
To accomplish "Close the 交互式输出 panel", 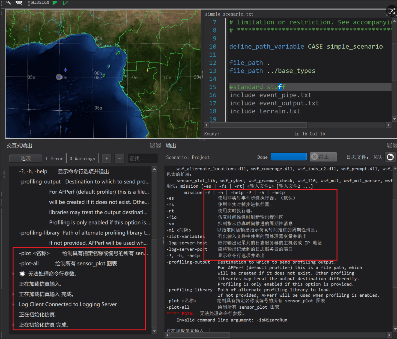I will [158, 145].
